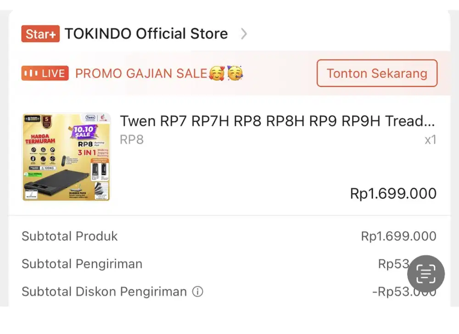Screen dimensions: 459x334
Task: Tap the Twen RP7 RP7H product title
Action: click(x=277, y=121)
